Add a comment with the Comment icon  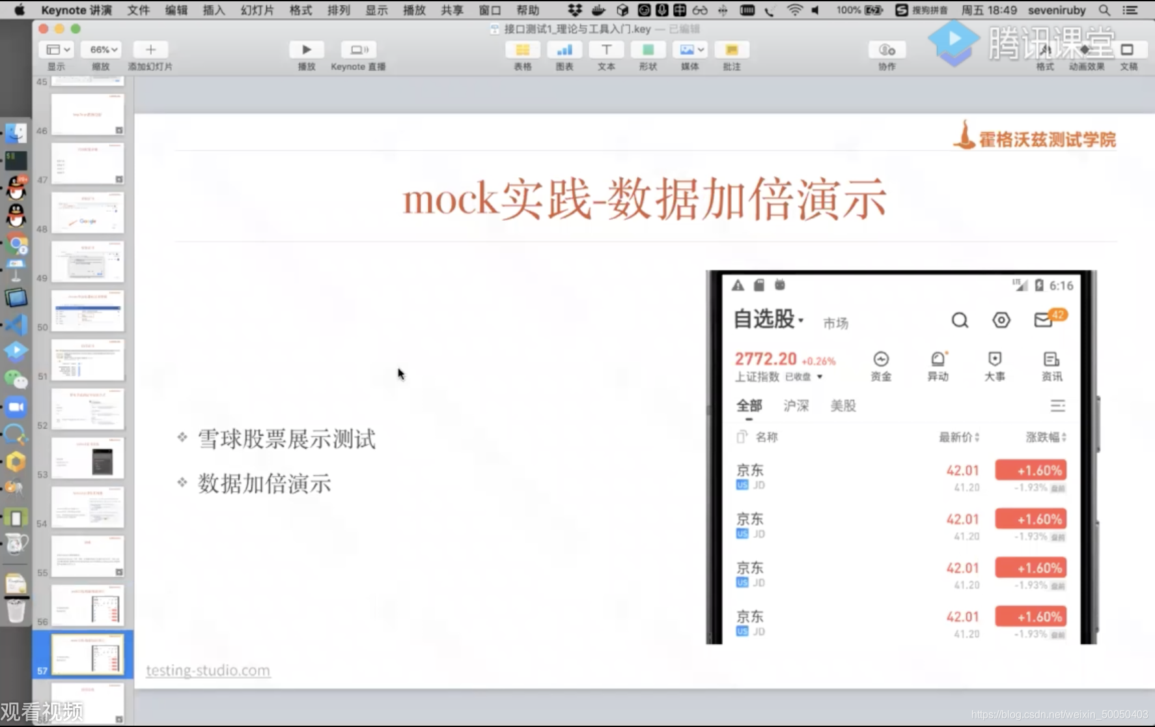click(732, 50)
